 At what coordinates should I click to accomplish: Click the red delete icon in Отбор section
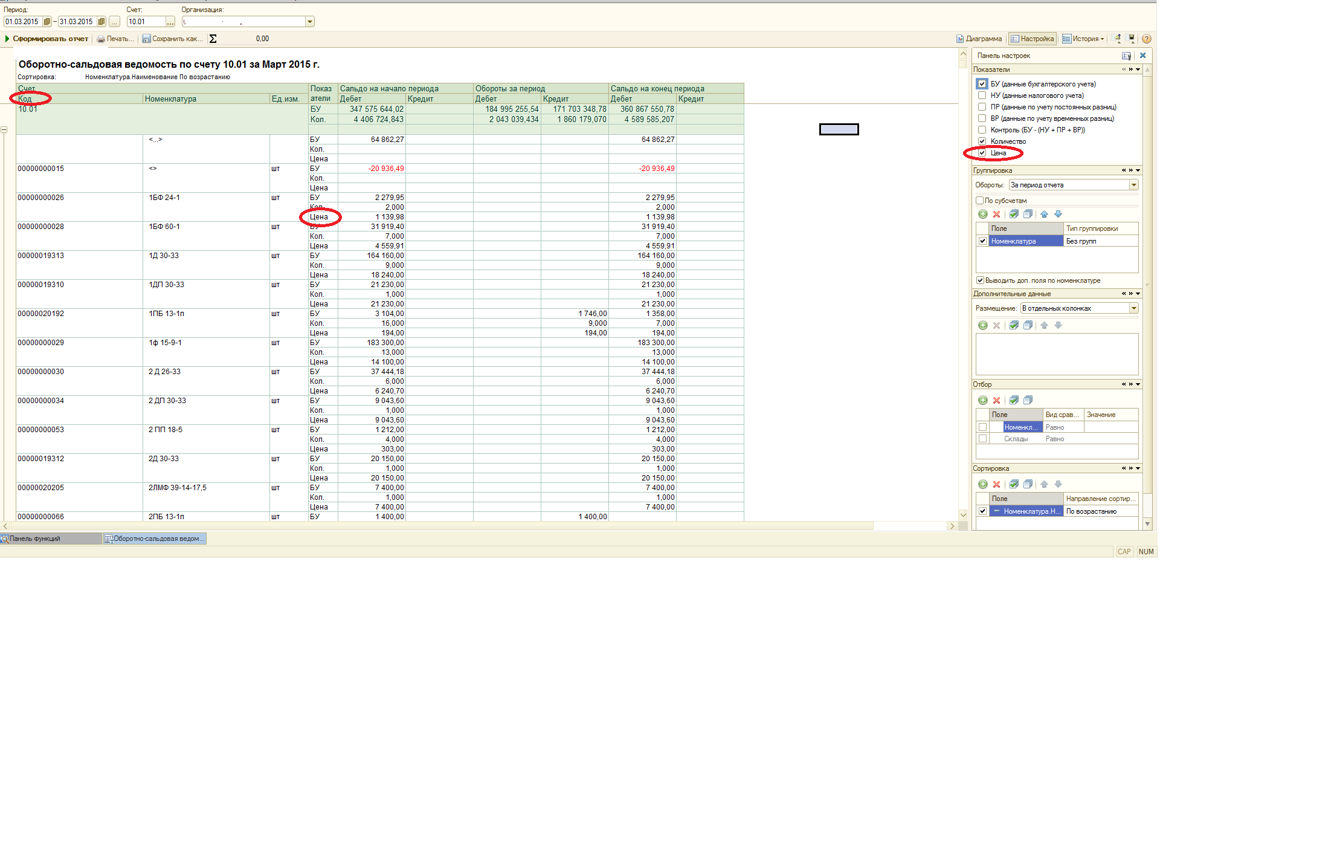tap(996, 400)
